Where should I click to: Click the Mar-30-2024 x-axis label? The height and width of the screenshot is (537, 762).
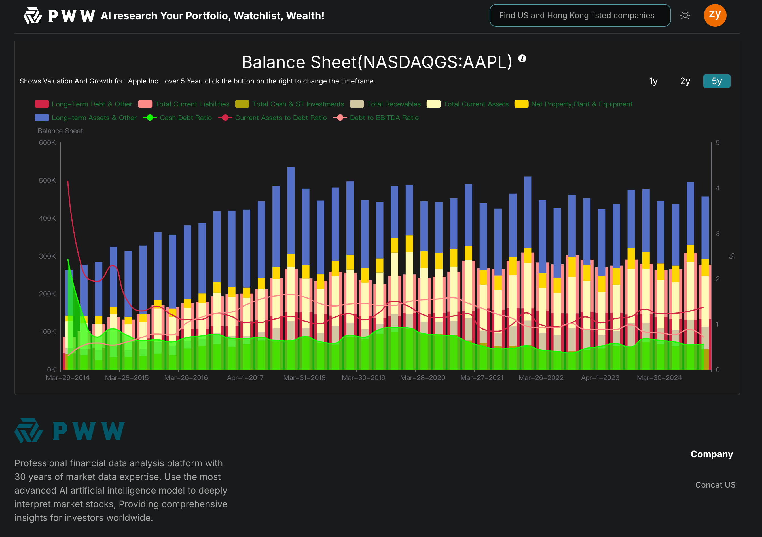659,378
